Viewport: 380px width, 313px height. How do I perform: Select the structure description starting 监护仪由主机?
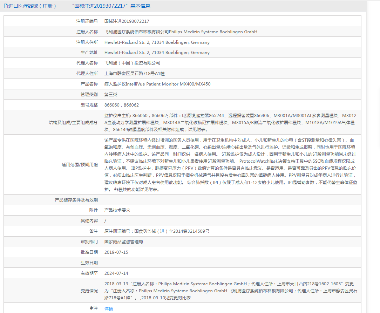pos(230,123)
